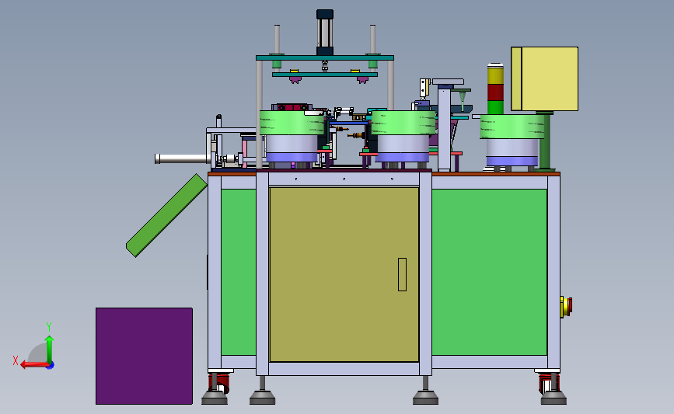Select the horizontal silver cylinder rod
The height and width of the screenshot is (414, 674).
183,158
